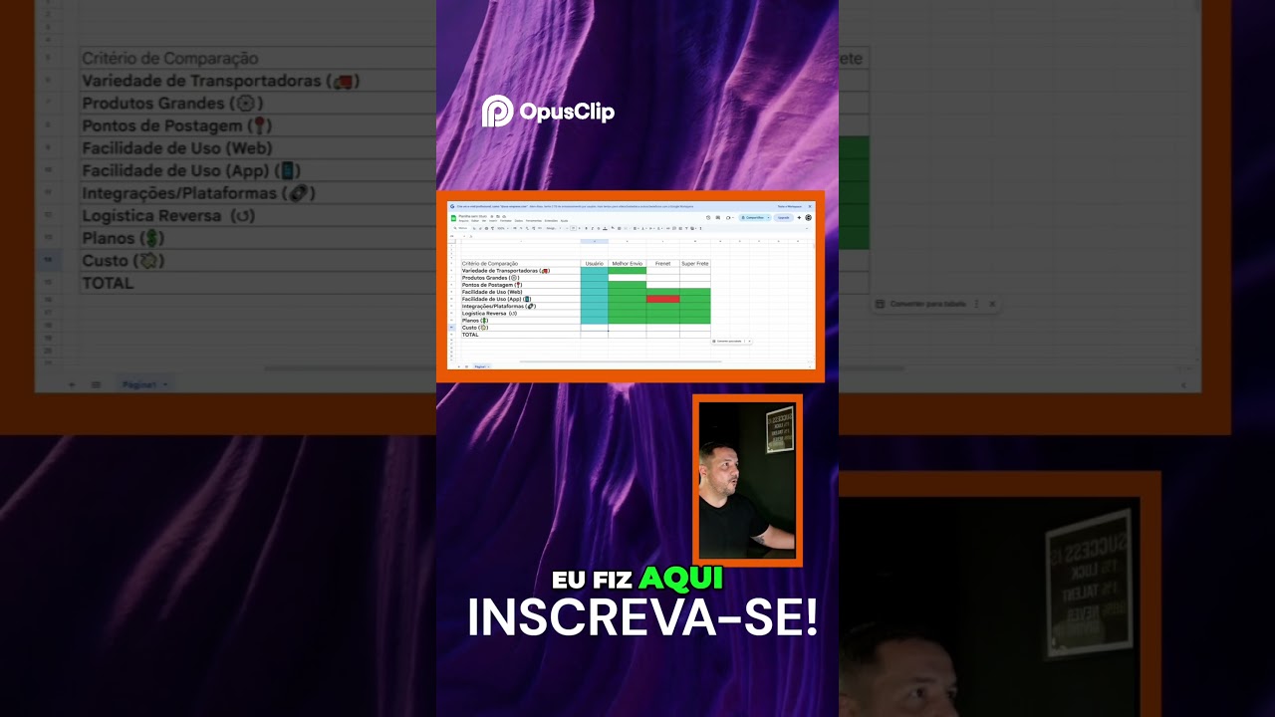The image size is (1275, 717).
Task: Click 'Planos' cell in dimmed background spreadsheet
Action: pos(124,238)
